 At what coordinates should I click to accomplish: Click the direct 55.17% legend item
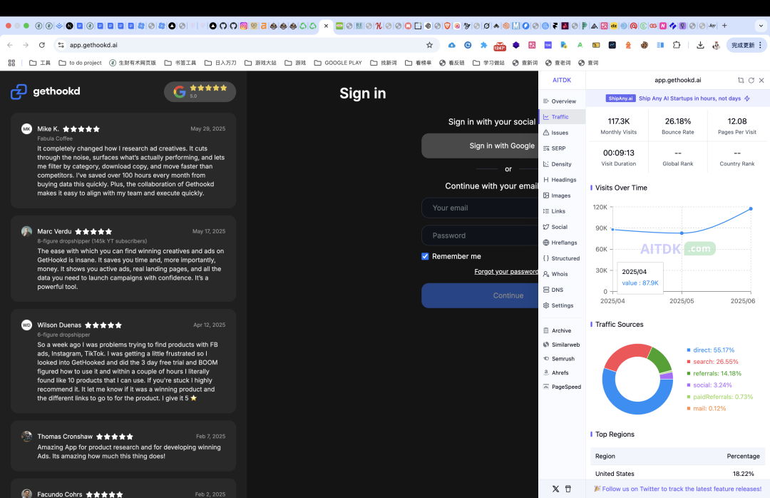pyautogui.click(x=711, y=350)
